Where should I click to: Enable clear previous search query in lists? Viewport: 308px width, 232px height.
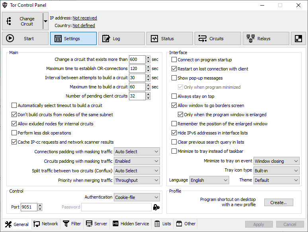tap(174, 142)
